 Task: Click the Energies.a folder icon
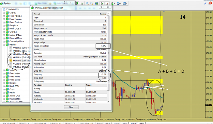7,25
